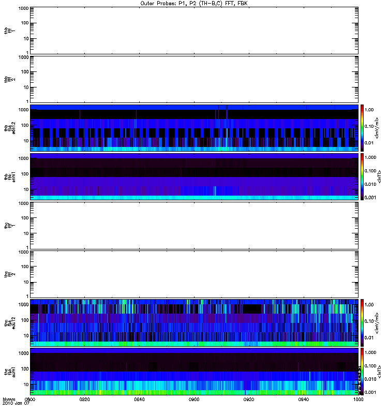This screenshot has width=388, height=414.
Task: Select the 'thb fbk scm1' panel axis label
Action: pos(9,176)
